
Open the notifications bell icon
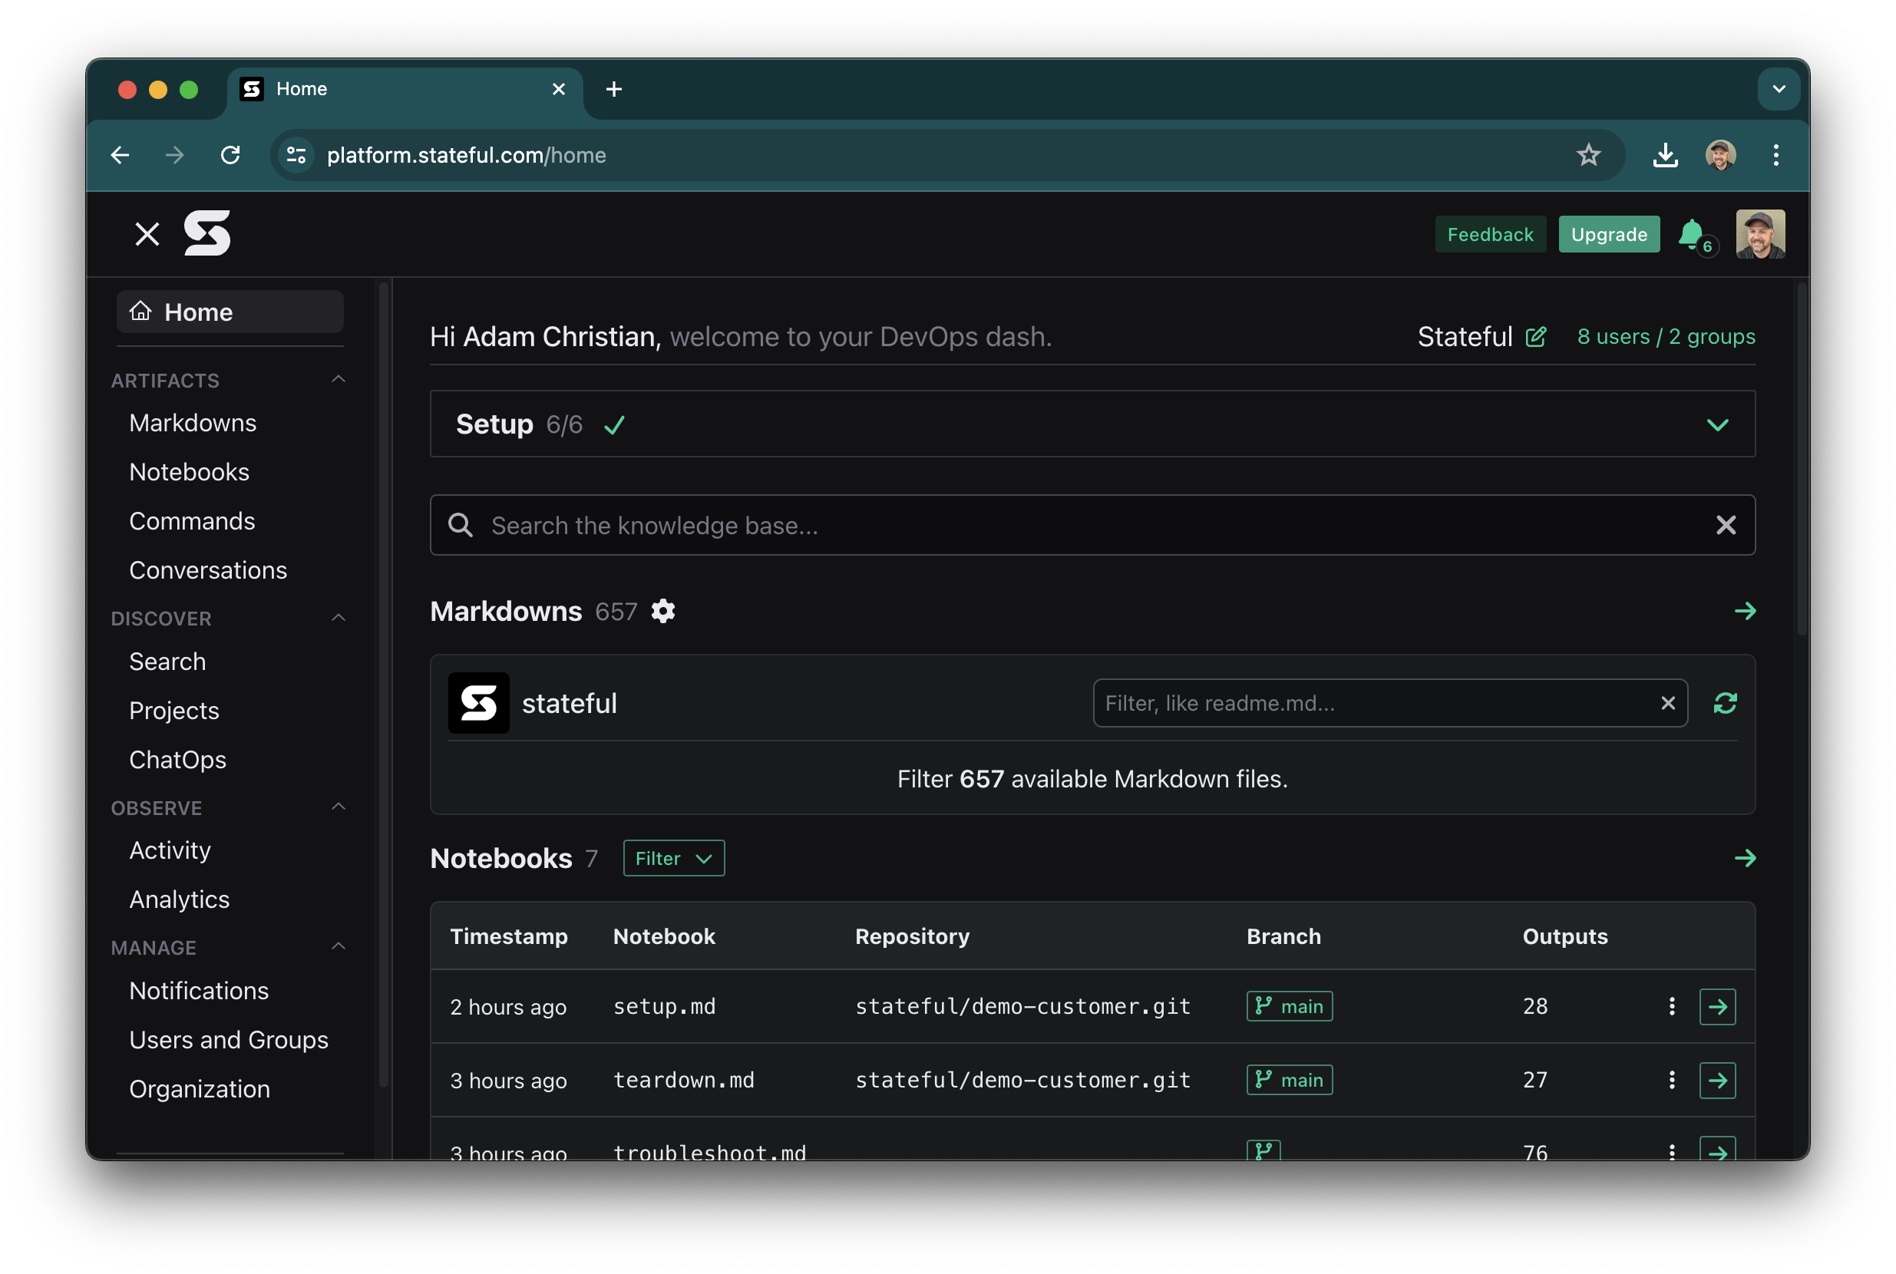(x=1691, y=235)
